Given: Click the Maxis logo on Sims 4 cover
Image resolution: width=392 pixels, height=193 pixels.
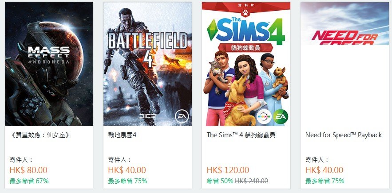Looking at the screenshot, I should (264, 116).
